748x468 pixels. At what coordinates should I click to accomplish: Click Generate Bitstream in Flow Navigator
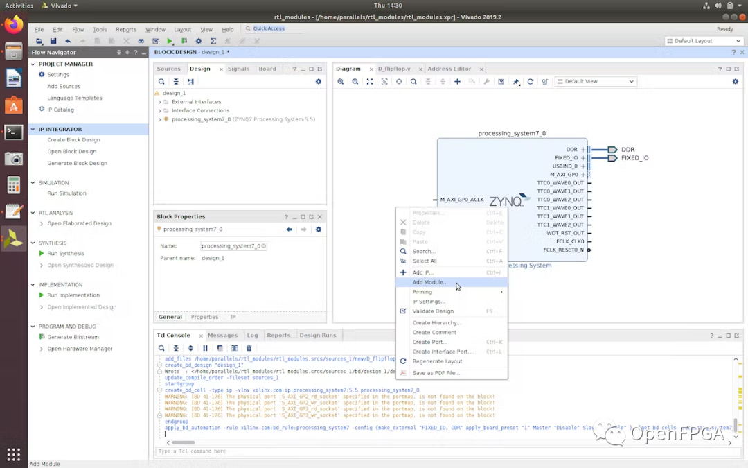click(x=73, y=337)
